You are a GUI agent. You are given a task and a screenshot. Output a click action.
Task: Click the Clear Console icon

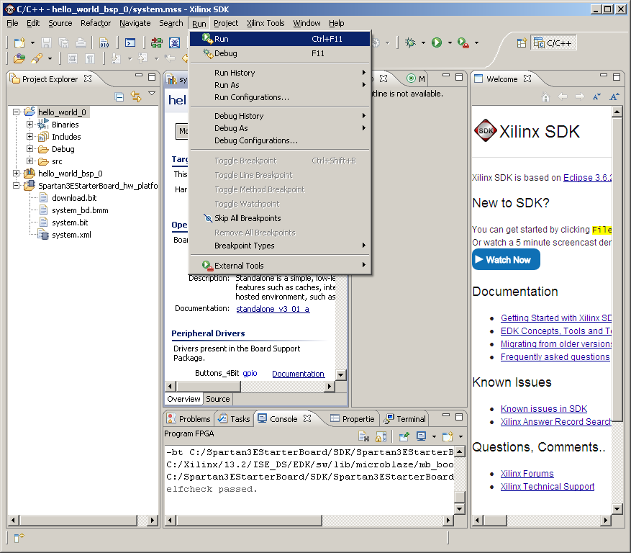point(364,436)
